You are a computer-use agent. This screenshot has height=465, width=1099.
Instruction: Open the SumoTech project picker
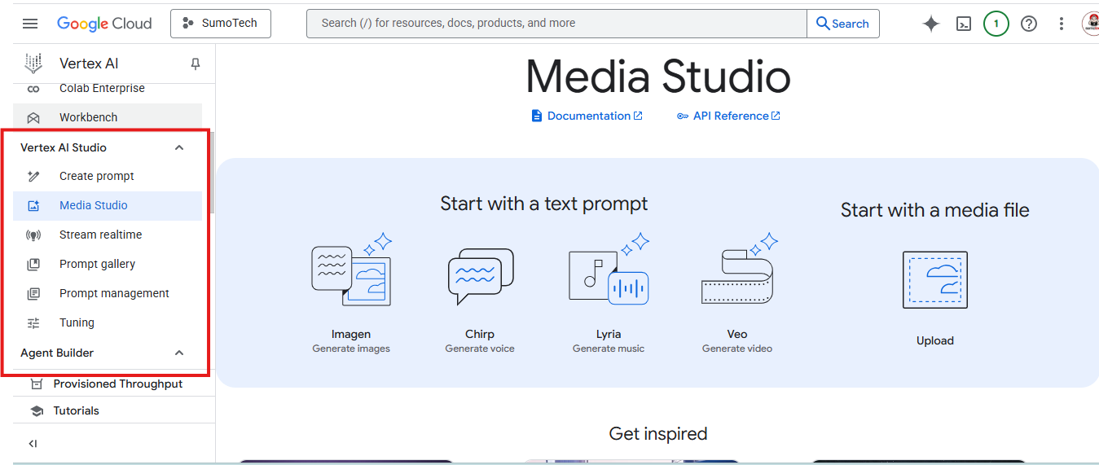221,24
